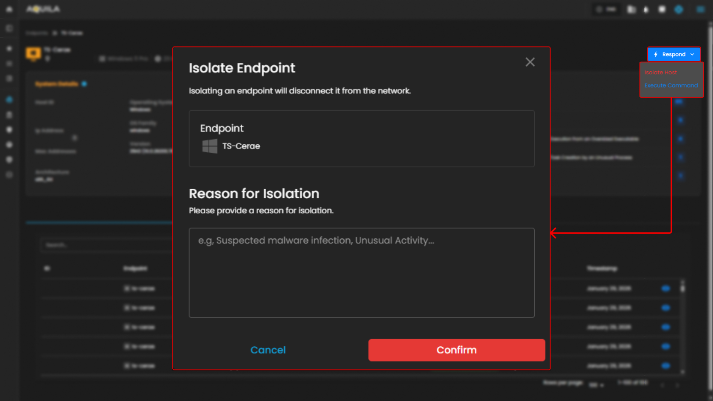
Task: Confirm the endpoint isolation
Action: 456,350
